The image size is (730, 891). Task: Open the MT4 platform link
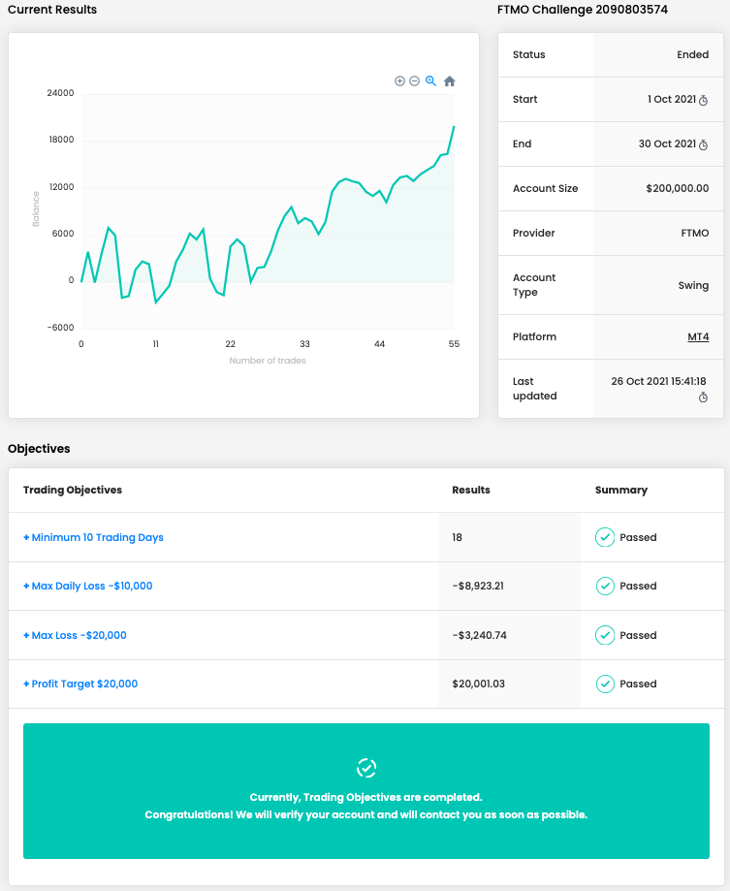pyautogui.click(x=698, y=337)
